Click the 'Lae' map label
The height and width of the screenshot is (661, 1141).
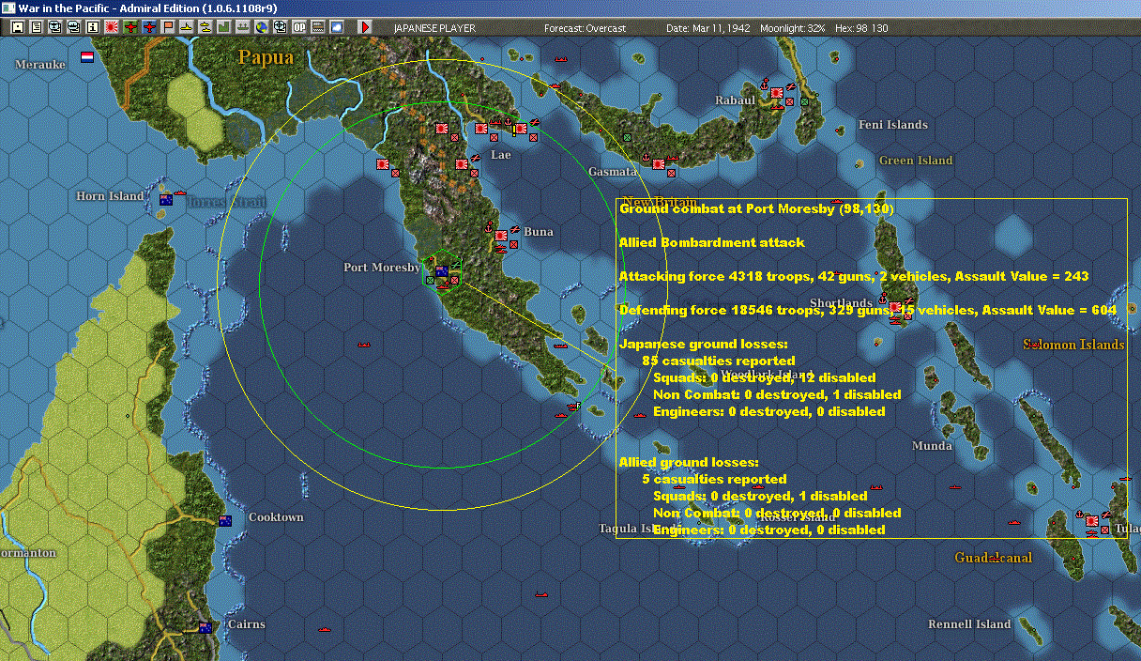(x=501, y=155)
